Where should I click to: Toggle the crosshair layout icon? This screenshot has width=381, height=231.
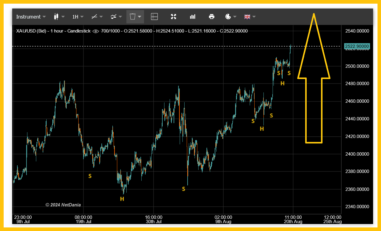click(x=154, y=17)
